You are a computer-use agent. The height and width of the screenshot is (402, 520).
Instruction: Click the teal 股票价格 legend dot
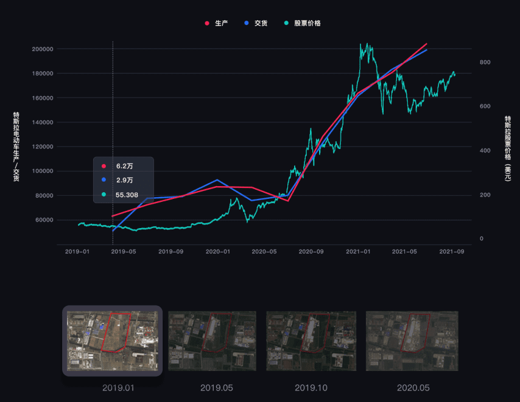(x=286, y=23)
